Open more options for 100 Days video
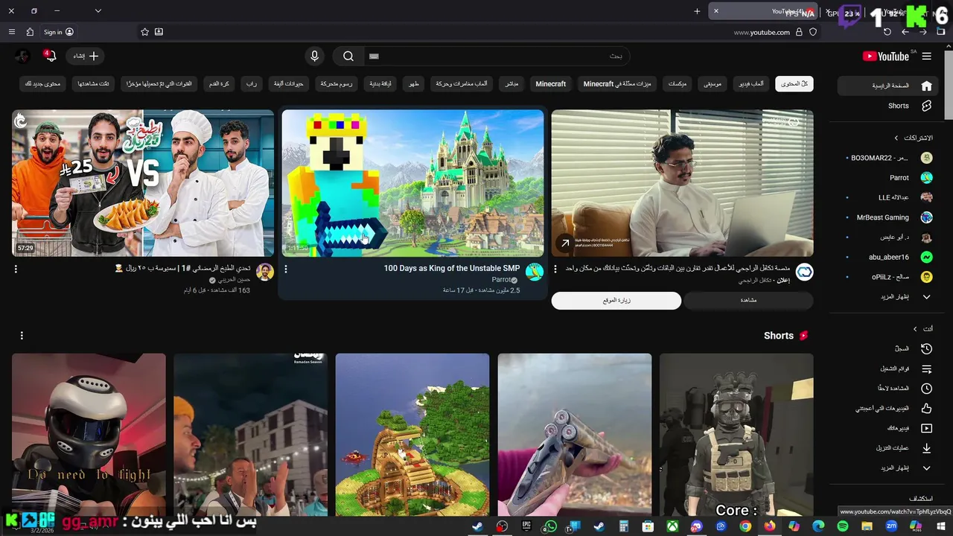This screenshot has width=953, height=536. 286,269
